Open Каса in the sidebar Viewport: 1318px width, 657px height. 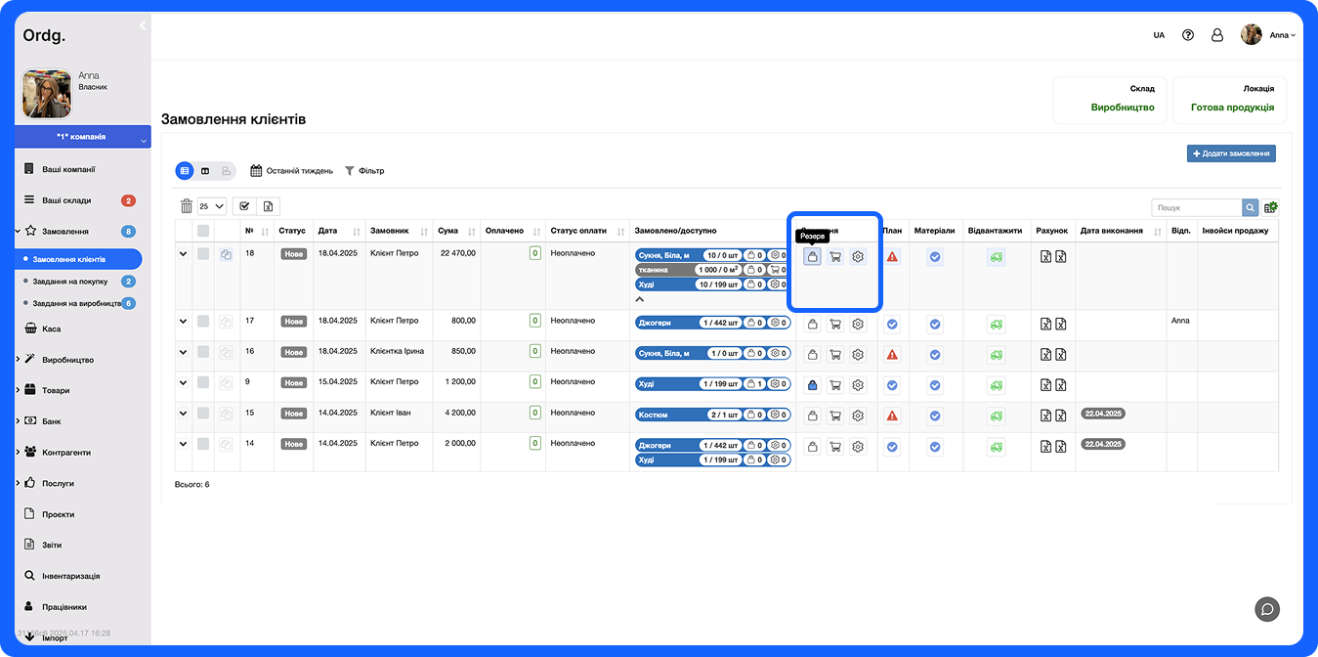coord(51,329)
